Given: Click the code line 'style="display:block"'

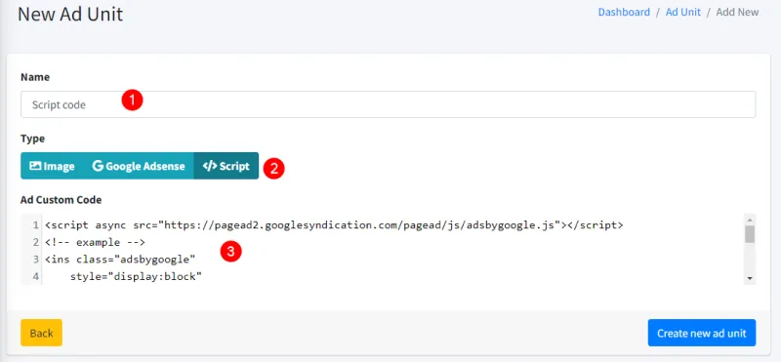Looking at the screenshot, I should pyautogui.click(x=136, y=276).
